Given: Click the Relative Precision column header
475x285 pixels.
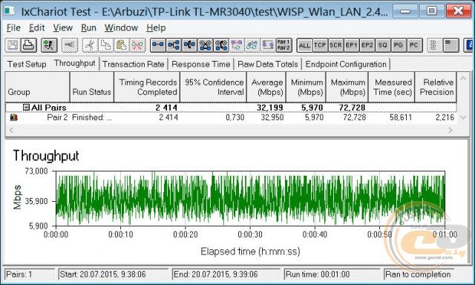Looking at the screenshot, I should point(436,87).
